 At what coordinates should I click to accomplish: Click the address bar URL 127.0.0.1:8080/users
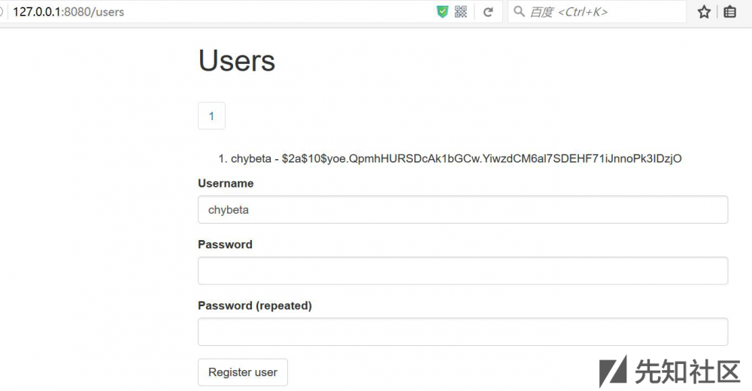[x=68, y=12]
